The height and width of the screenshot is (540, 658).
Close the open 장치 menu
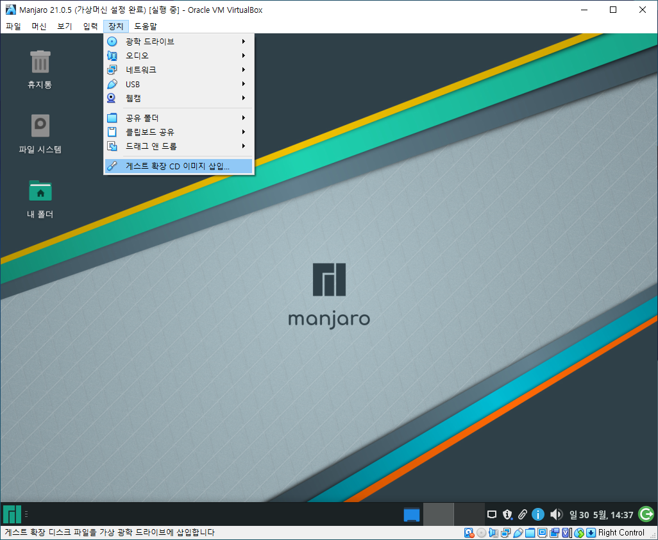(x=116, y=26)
